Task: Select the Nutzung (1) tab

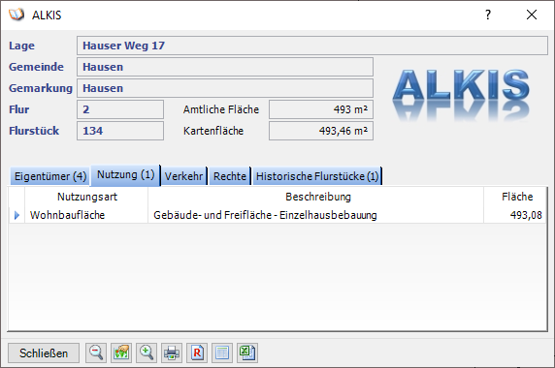Action: coord(126,174)
